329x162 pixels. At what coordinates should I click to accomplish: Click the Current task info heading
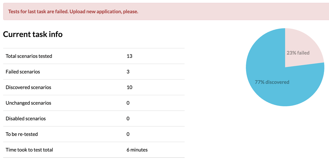pos(33,34)
